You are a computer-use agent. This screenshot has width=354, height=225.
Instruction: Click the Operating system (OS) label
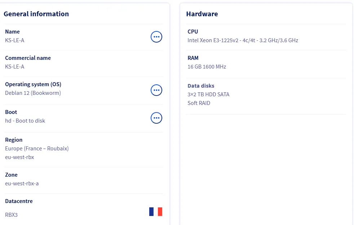pos(33,84)
